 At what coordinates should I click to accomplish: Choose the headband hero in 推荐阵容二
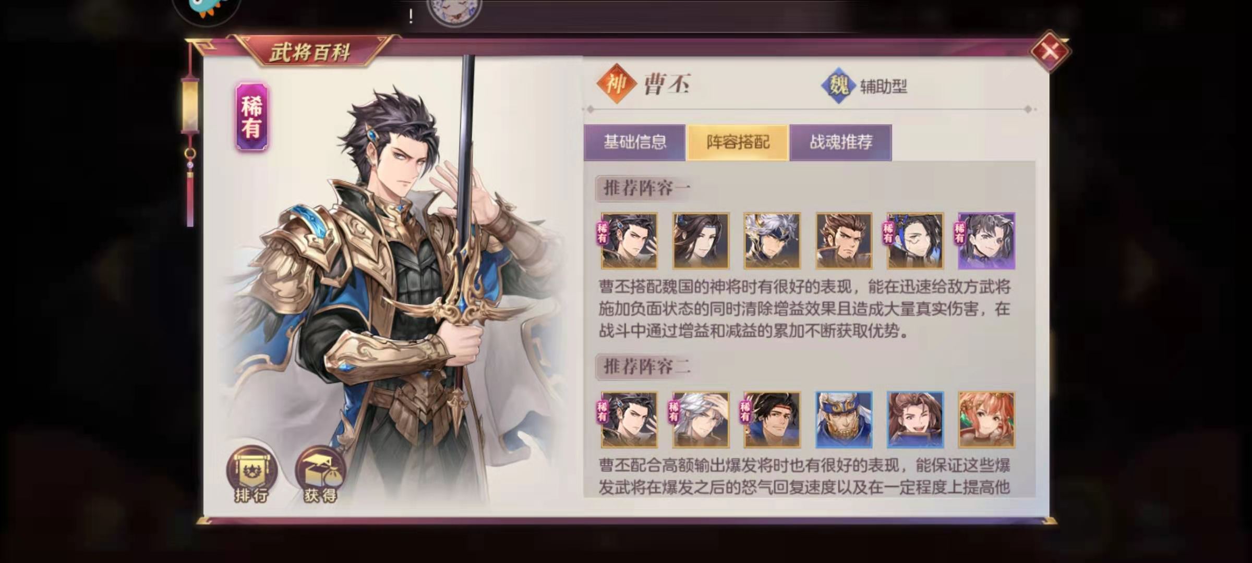(x=772, y=420)
